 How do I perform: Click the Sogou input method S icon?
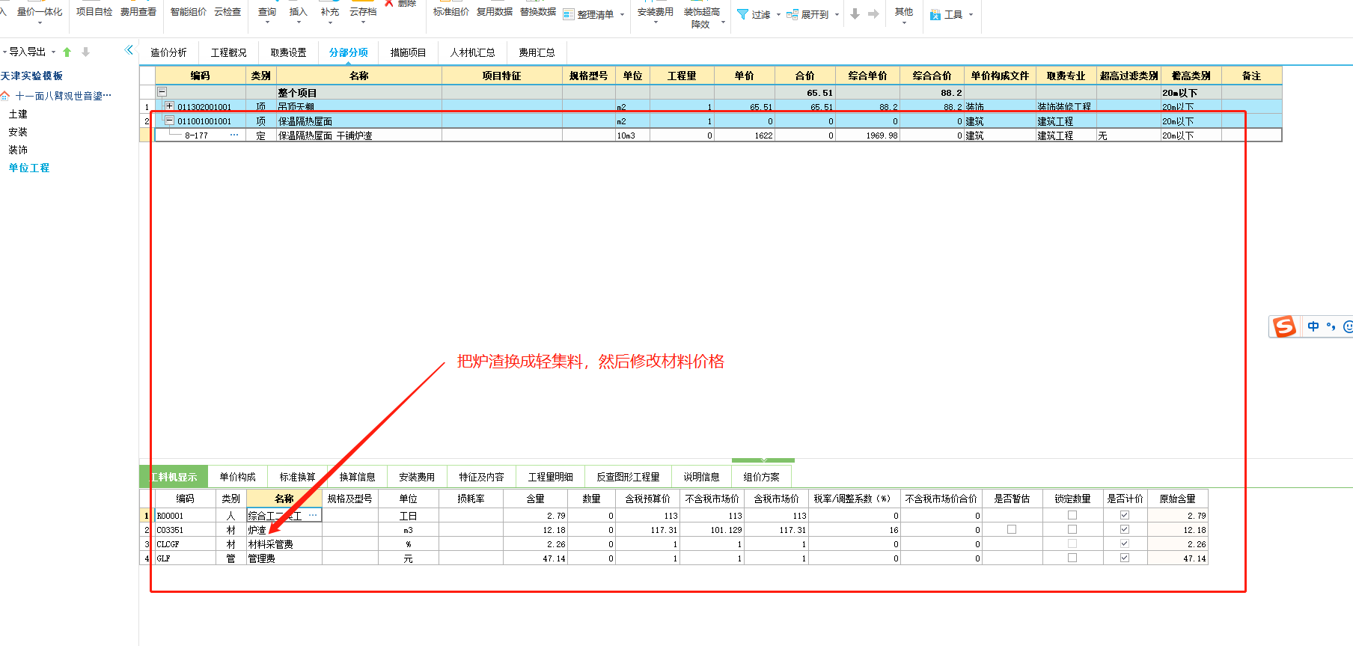pos(1285,326)
